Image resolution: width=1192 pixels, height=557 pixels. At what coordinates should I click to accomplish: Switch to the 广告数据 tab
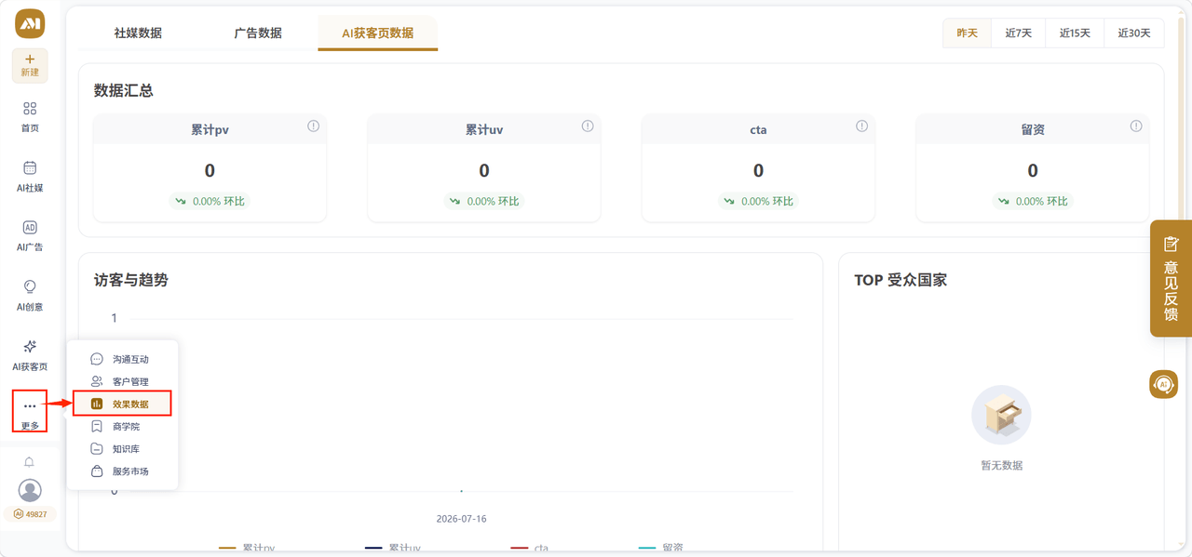pyautogui.click(x=258, y=33)
